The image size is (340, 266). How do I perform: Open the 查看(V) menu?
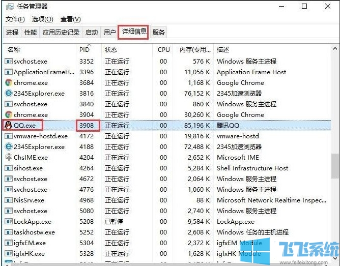coord(70,19)
